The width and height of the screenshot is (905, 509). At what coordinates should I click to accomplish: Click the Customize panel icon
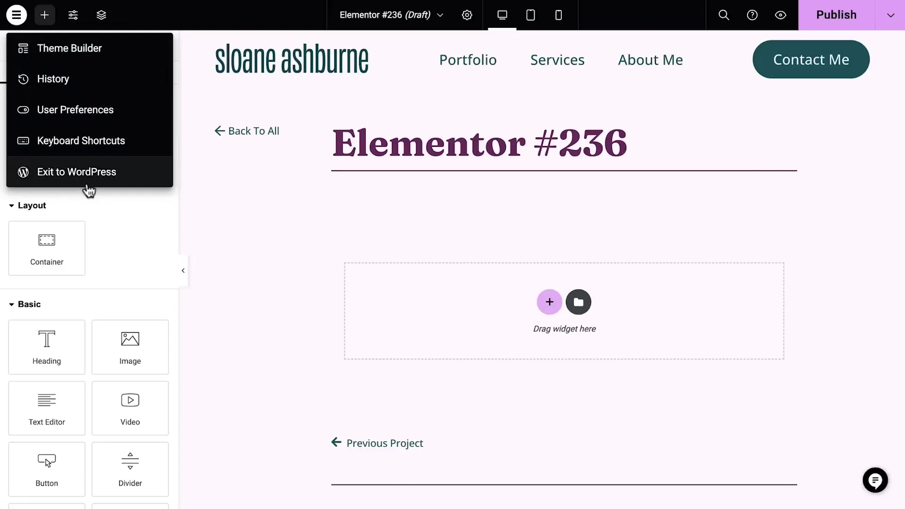74,15
